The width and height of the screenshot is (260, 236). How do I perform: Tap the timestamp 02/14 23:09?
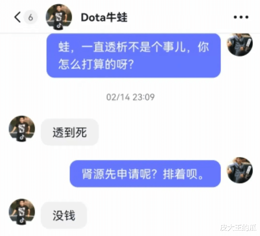tap(131, 97)
